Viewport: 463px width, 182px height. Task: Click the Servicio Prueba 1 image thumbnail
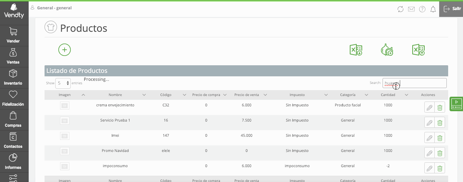pyautogui.click(x=65, y=121)
